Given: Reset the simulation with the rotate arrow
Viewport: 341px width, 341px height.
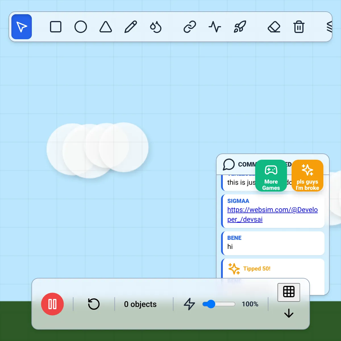Looking at the screenshot, I should coord(94,304).
